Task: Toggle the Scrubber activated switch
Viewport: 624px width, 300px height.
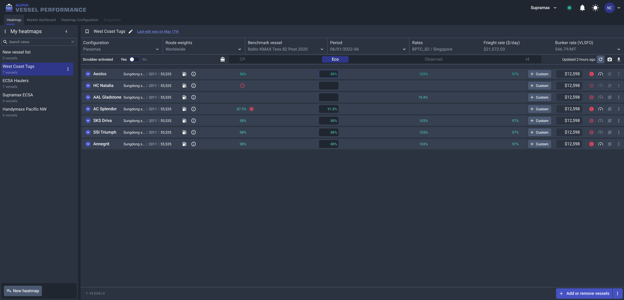Action: (x=134, y=59)
